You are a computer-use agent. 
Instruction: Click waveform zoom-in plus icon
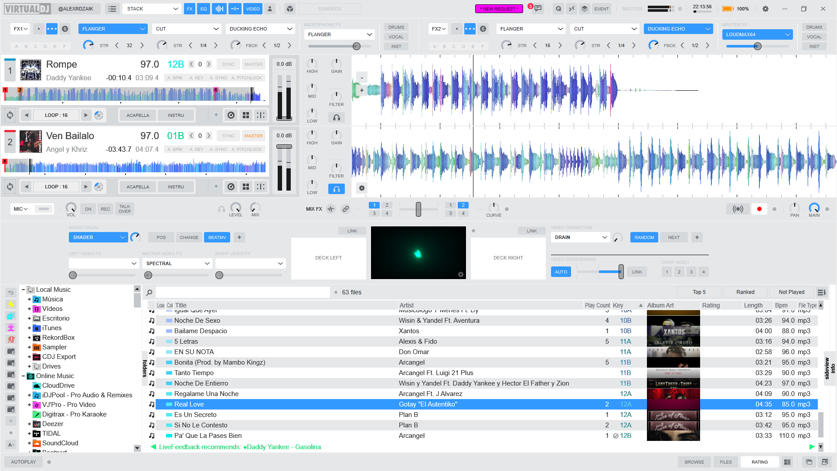[x=361, y=90]
